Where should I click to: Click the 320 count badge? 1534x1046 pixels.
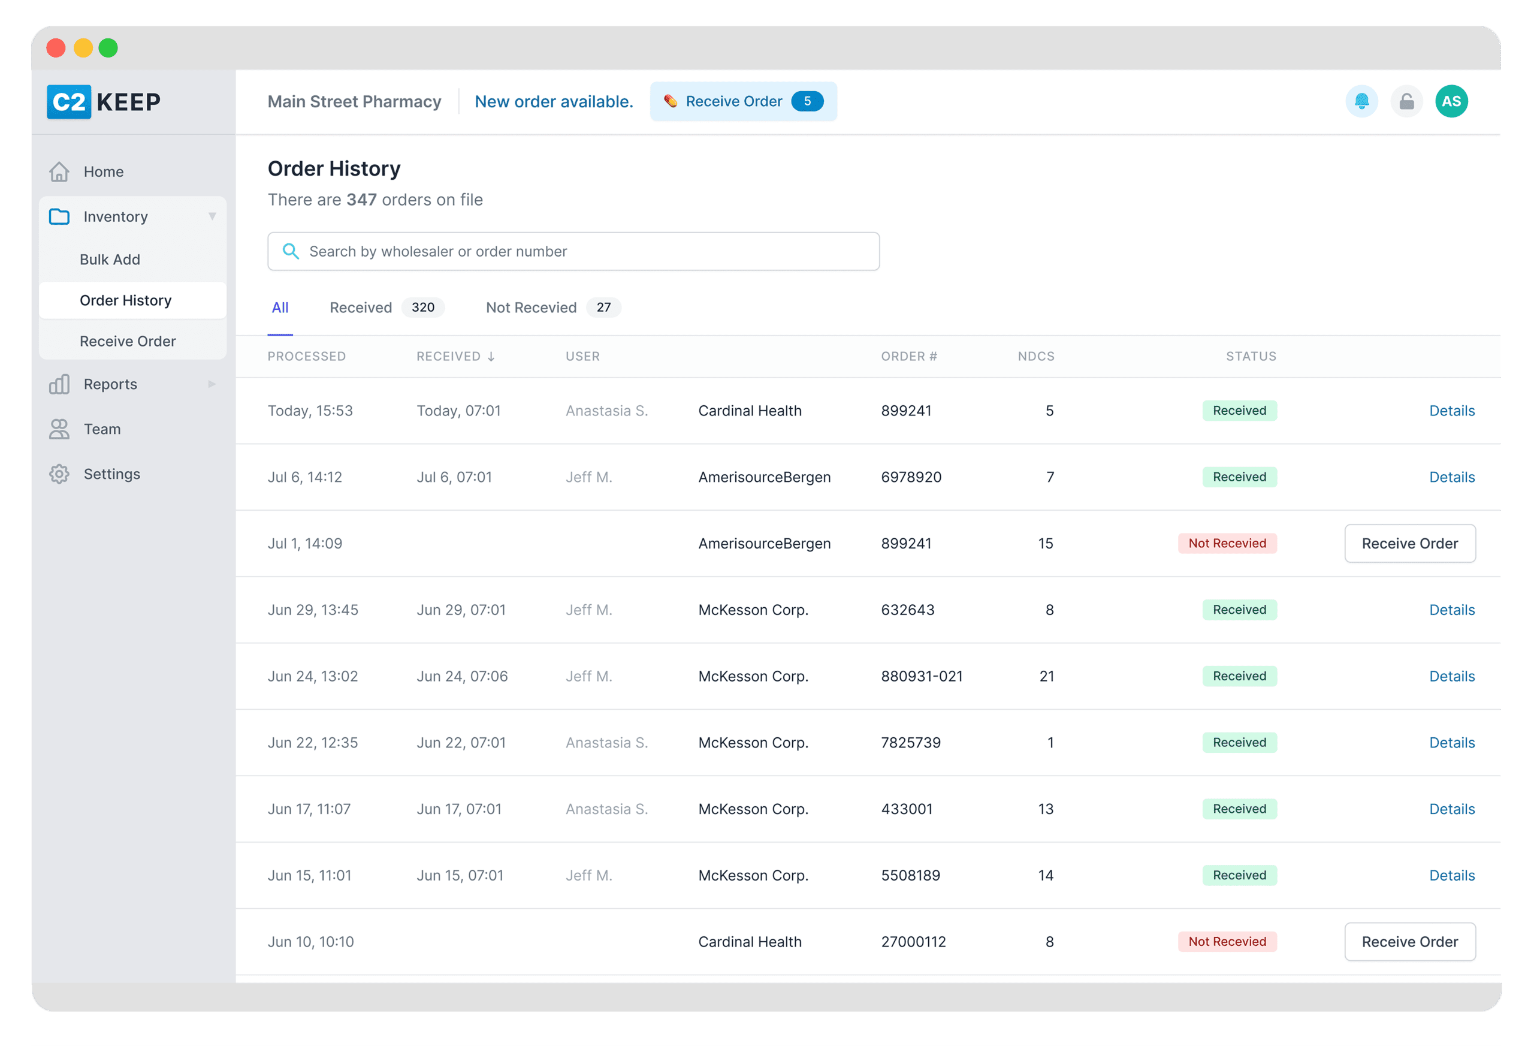[422, 308]
